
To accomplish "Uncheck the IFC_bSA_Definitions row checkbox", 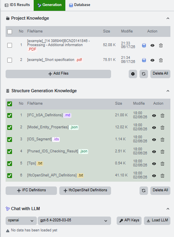I will pos(10,115).
